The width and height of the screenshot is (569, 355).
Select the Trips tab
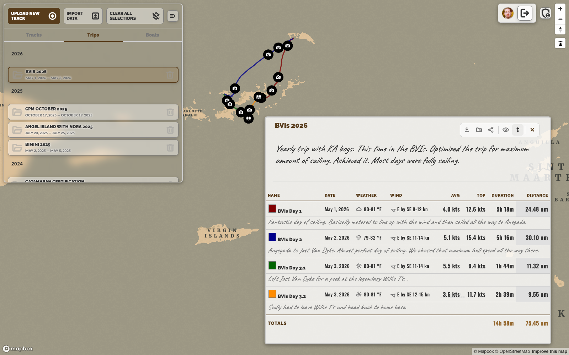point(93,35)
